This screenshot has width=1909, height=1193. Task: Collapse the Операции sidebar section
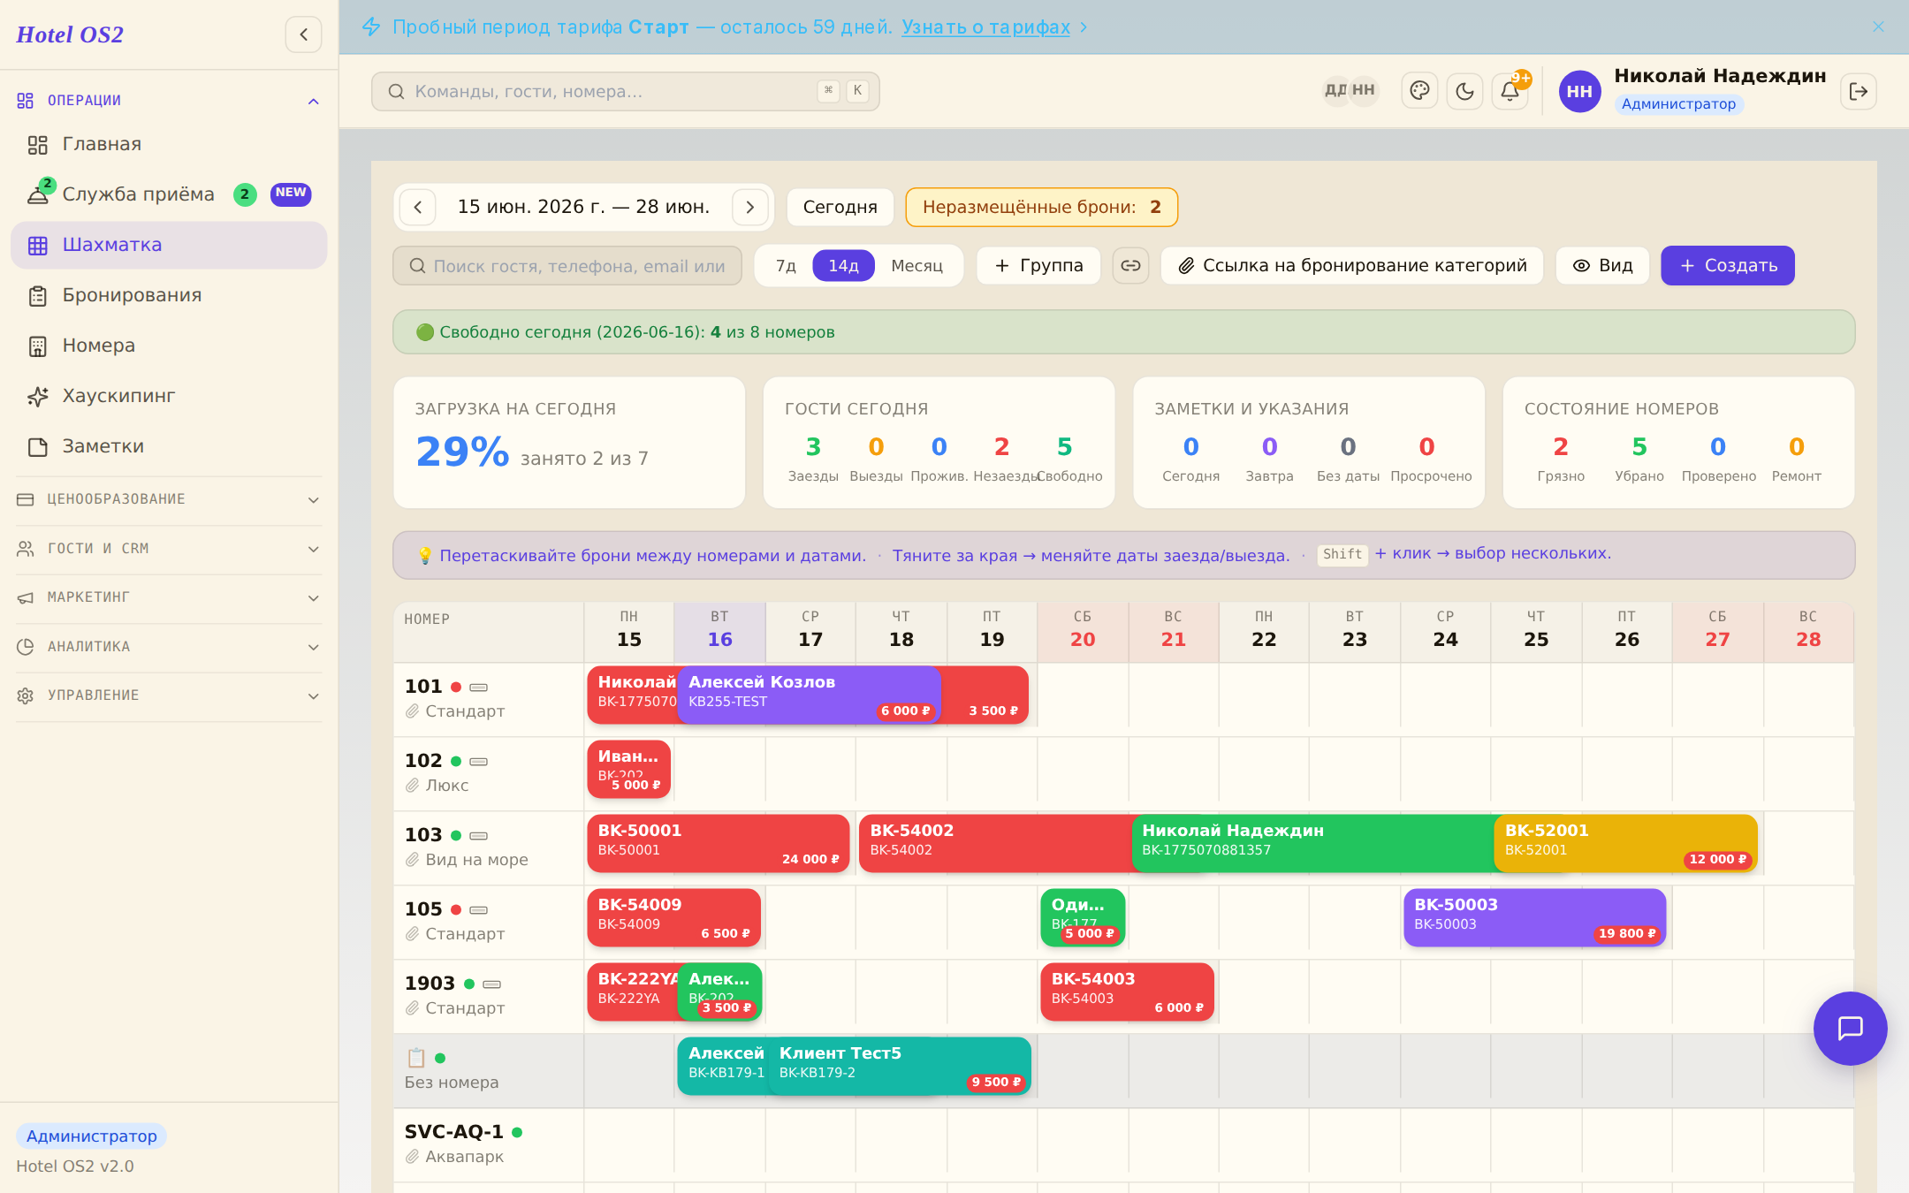(x=168, y=101)
